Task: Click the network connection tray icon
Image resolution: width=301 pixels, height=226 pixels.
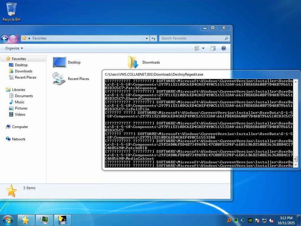Action: pos(264,220)
